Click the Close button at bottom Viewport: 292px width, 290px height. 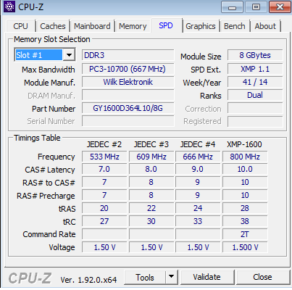262,277
